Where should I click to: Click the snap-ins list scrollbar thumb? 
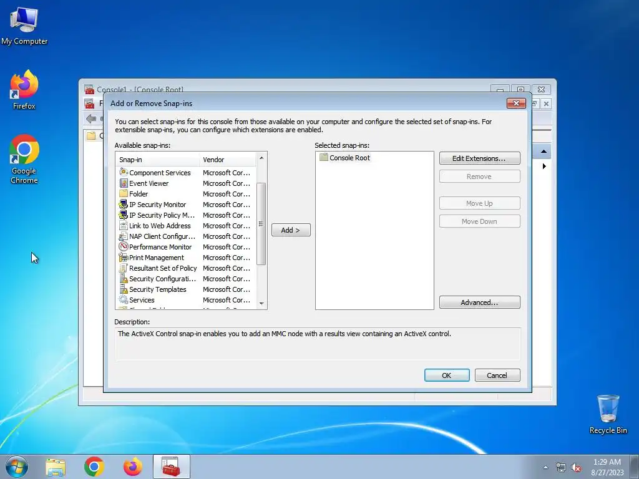(x=261, y=224)
